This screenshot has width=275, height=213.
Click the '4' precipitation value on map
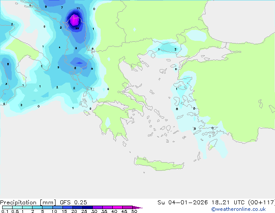[x=59, y=47]
